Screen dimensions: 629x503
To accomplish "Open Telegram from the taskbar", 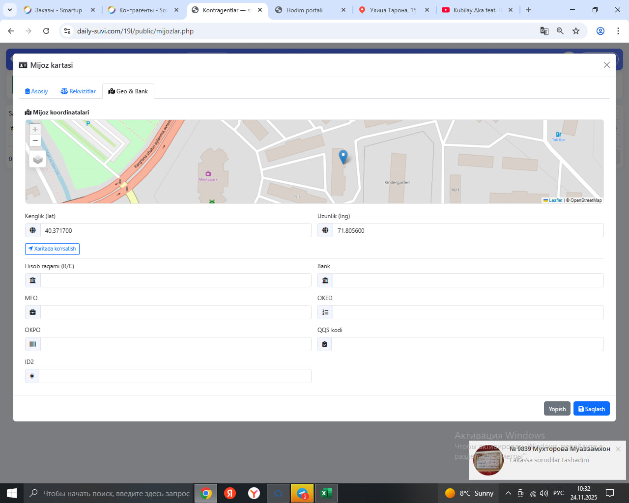I will [302, 493].
